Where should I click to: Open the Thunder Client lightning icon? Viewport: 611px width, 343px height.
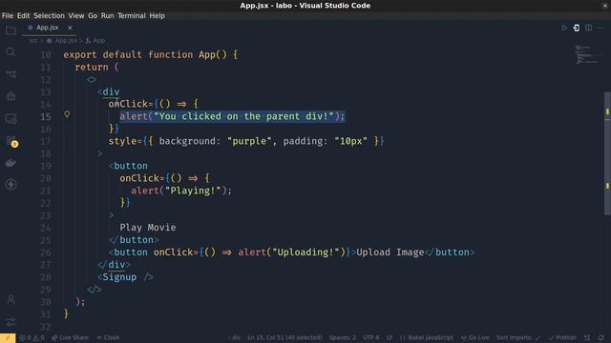point(11,184)
